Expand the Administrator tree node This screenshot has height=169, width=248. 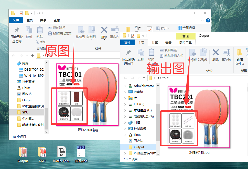(125, 86)
